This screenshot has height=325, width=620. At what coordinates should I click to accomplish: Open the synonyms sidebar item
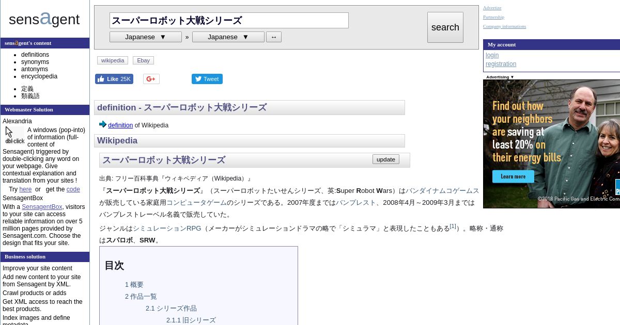[35, 62]
